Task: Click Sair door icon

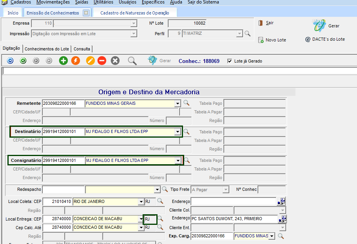Action: [261, 23]
